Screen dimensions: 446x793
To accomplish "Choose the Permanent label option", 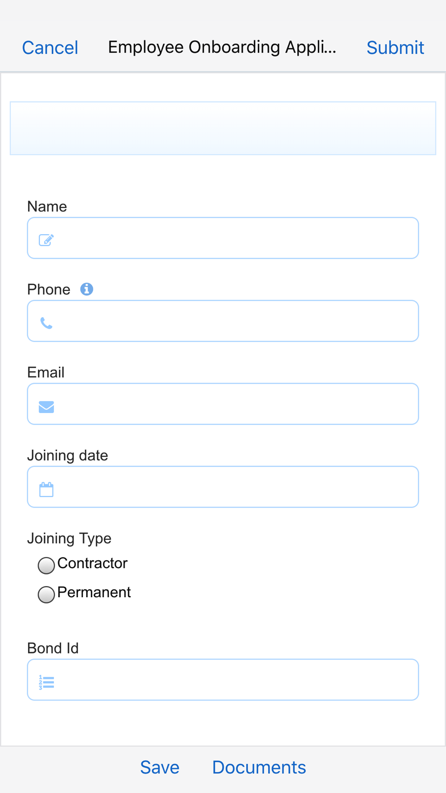I will (x=94, y=592).
